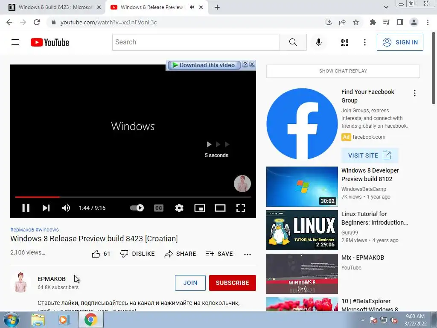Open a new Chrome tab
This screenshot has width=437, height=328.
click(x=217, y=8)
